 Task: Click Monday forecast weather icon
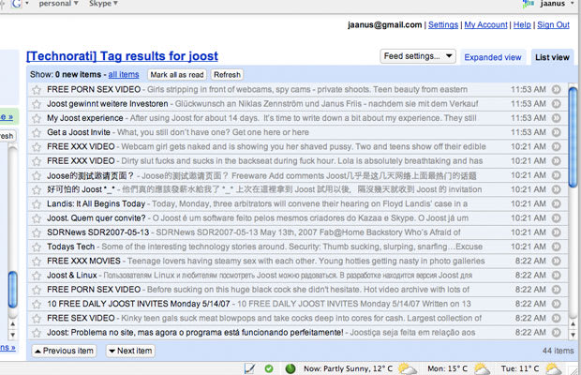[x=482, y=368]
